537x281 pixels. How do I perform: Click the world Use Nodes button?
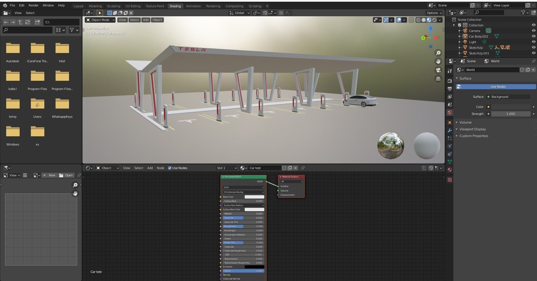pyautogui.click(x=496, y=87)
